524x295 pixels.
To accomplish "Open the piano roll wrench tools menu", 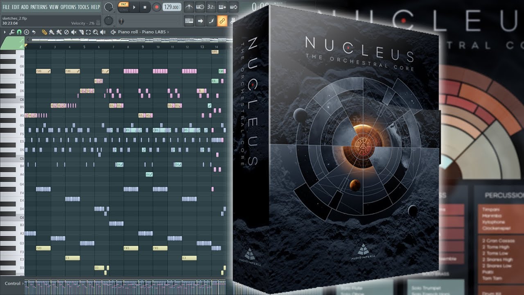I will pos(12,32).
